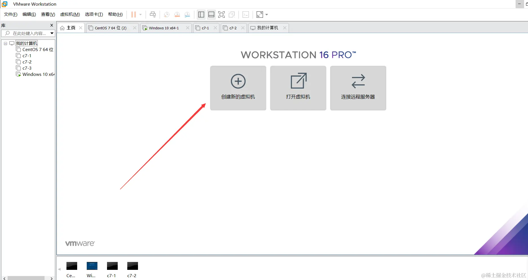Click the revert to snapshot icon

[177, 14]
